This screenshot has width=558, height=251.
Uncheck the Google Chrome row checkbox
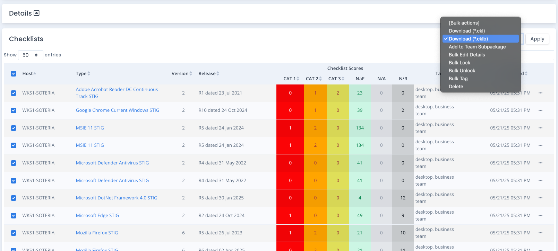tap(14, 110)
